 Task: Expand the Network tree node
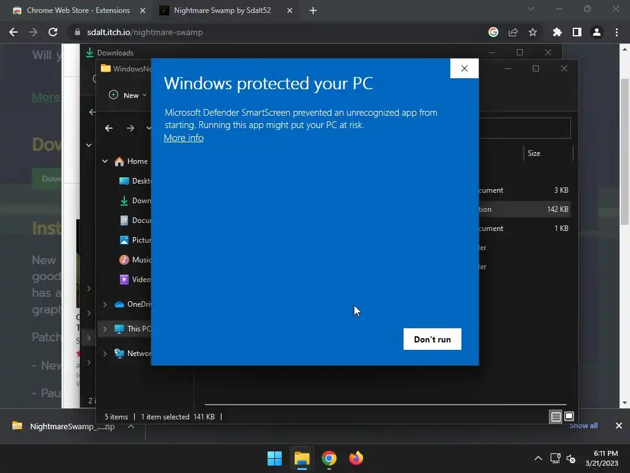pyautogui.click(x=105, y=353)
